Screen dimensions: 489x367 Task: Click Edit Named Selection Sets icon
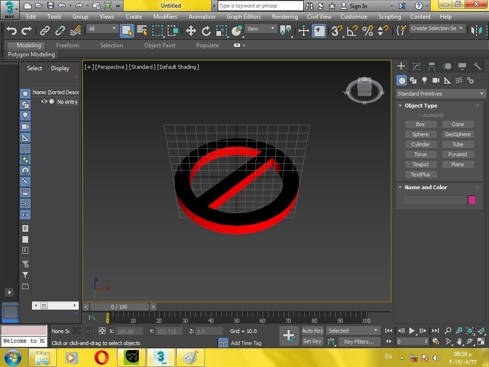401,31
